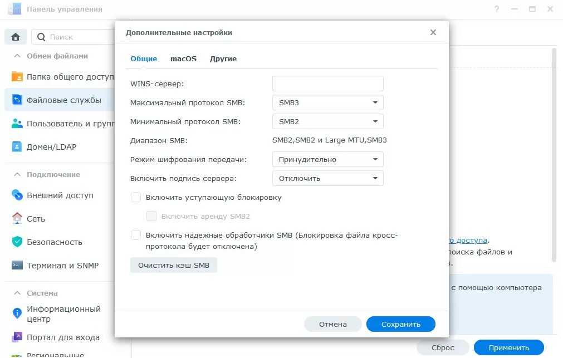Click the WINS-сервер input field
This screenshot has width=563, height=358.
tap(327, 84)
